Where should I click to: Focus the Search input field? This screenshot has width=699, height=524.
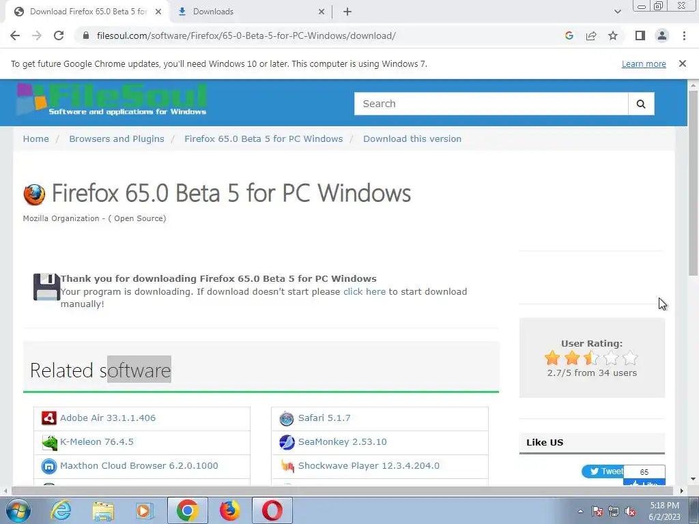coord(491,104)
